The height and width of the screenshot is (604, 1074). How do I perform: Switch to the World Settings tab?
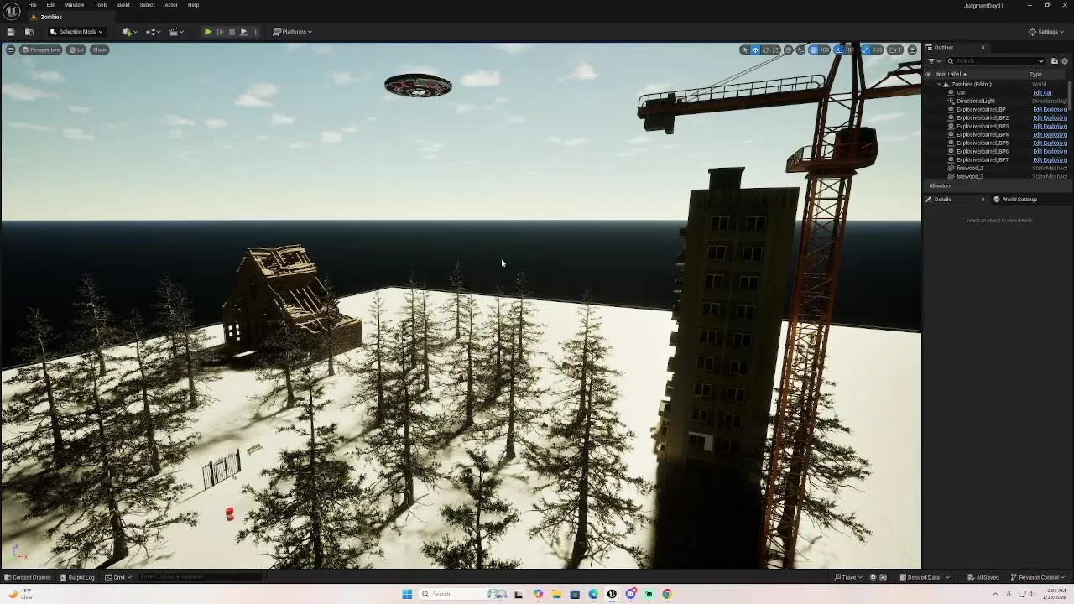1015,200
